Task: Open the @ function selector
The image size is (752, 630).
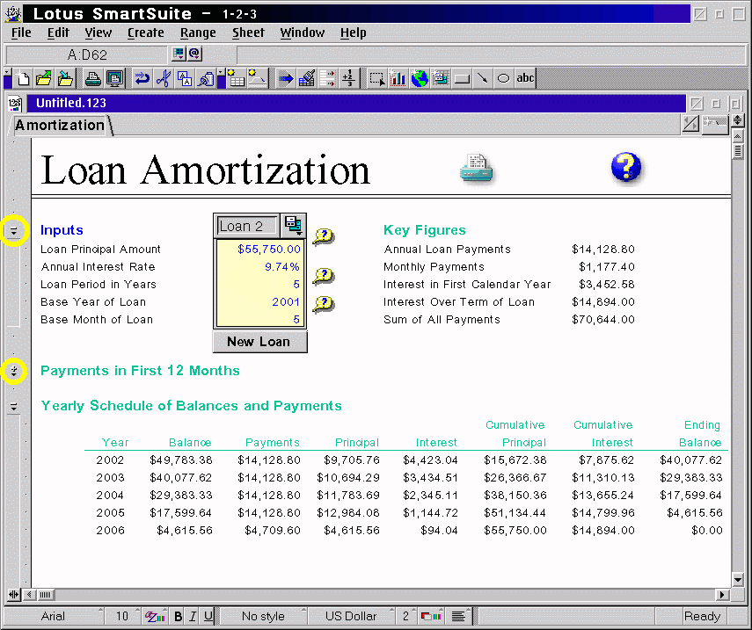Action: click(x=194, y=54)
